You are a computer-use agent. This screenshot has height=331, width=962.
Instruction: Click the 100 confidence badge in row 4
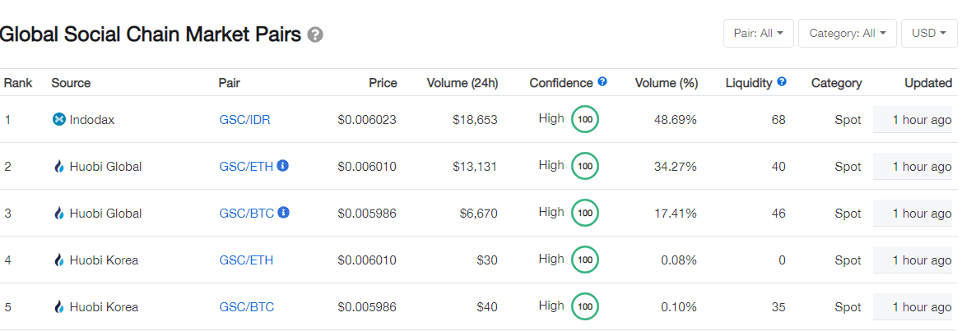(585, 260)
